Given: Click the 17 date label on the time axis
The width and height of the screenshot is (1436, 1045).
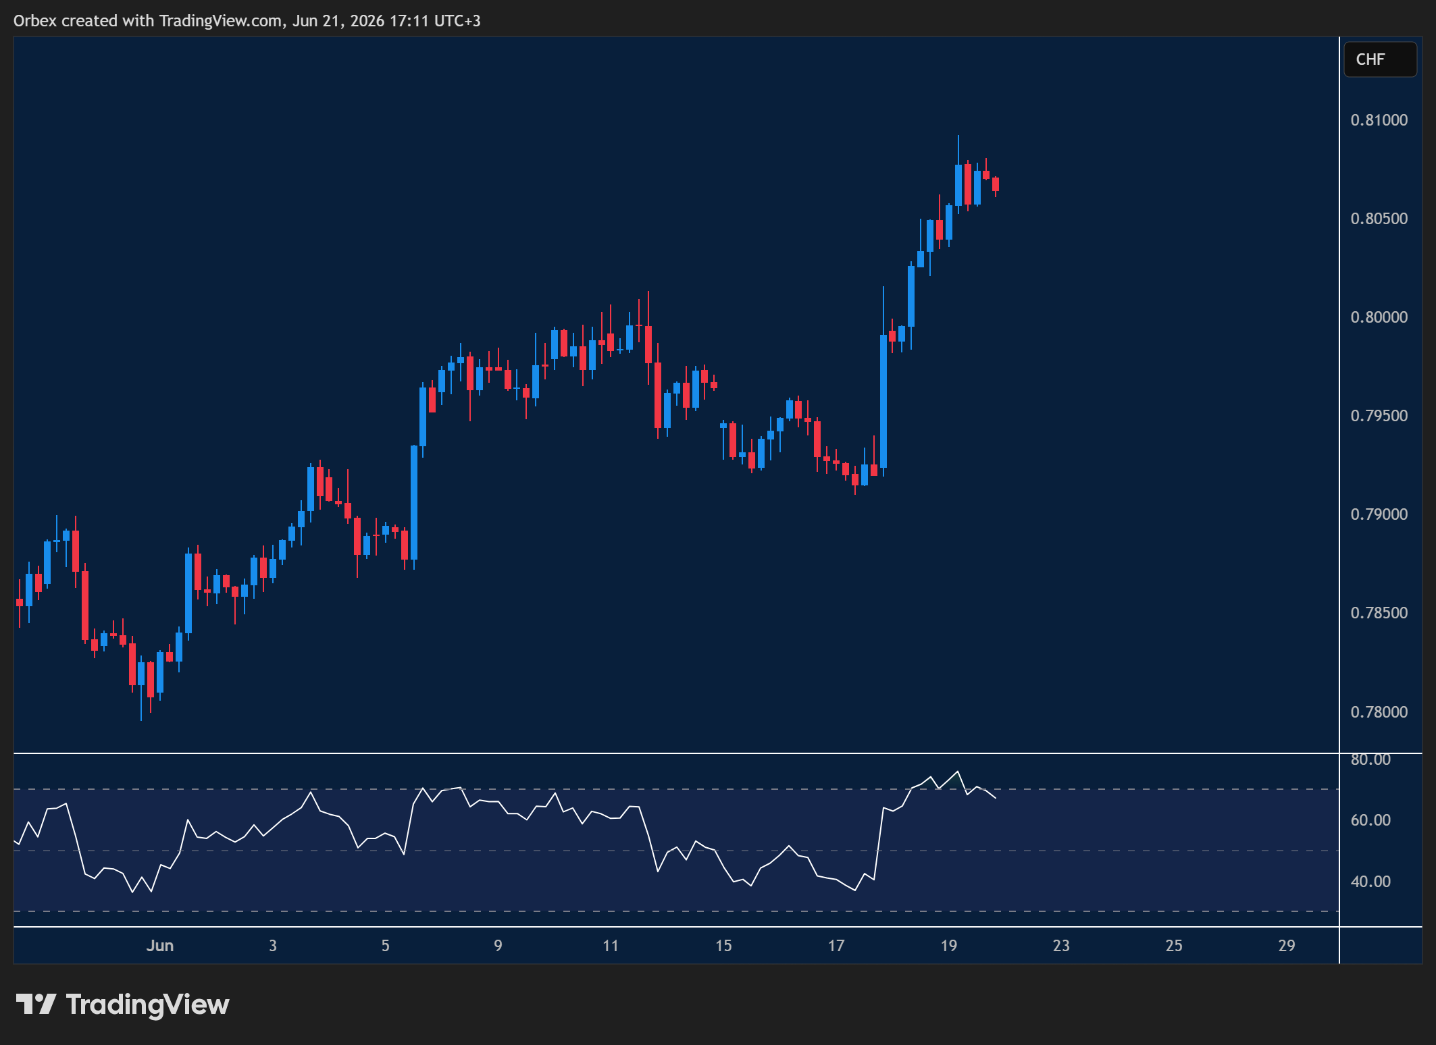Looking at the screenshot, I should pyautogui.click(x=836, y=946).
